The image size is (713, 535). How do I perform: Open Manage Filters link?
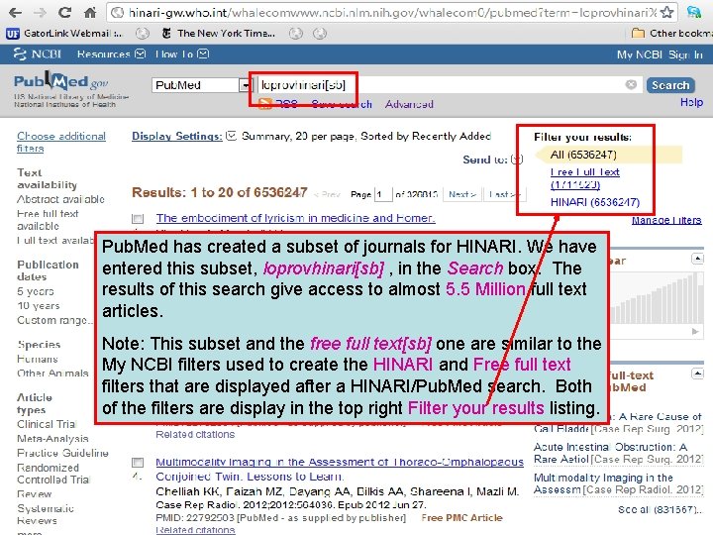coord(666,220)
